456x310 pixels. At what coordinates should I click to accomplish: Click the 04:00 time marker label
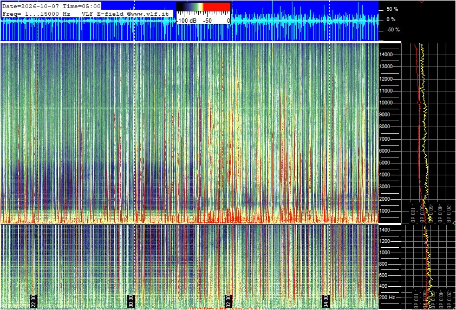coord(325,301)
